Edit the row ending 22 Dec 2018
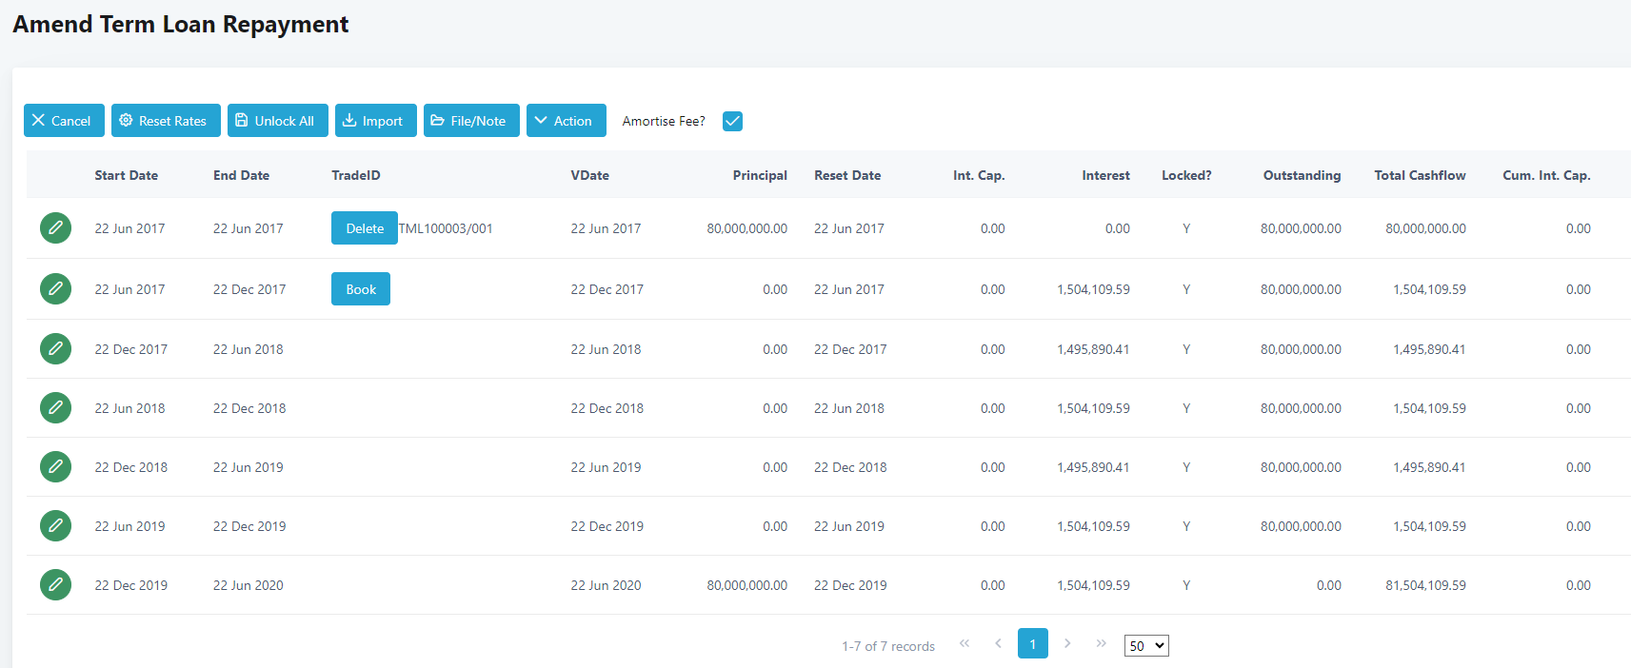 coord(55,408)
